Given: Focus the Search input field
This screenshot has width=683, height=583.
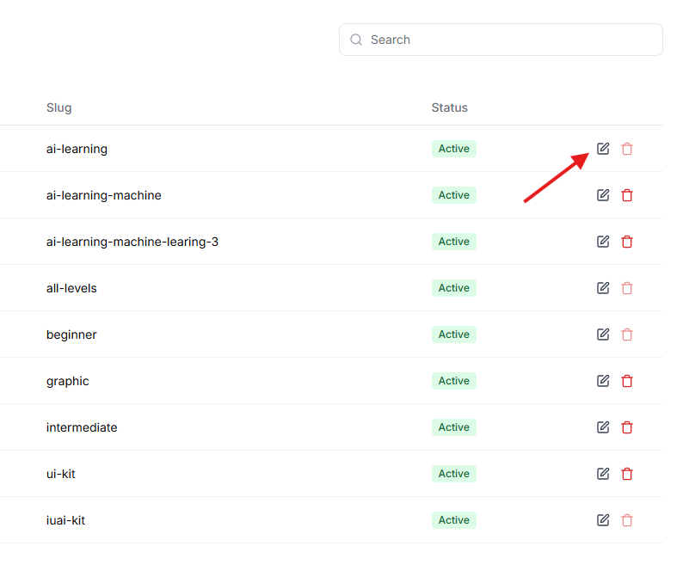Looking at the screenshot, I should pos(501,40).
